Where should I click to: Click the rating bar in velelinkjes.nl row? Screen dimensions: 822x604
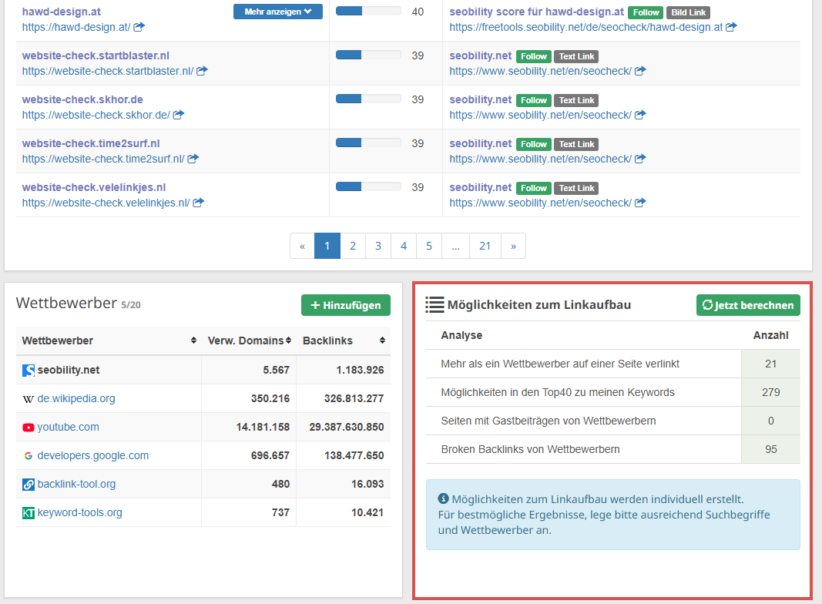(x=368, y=186)
